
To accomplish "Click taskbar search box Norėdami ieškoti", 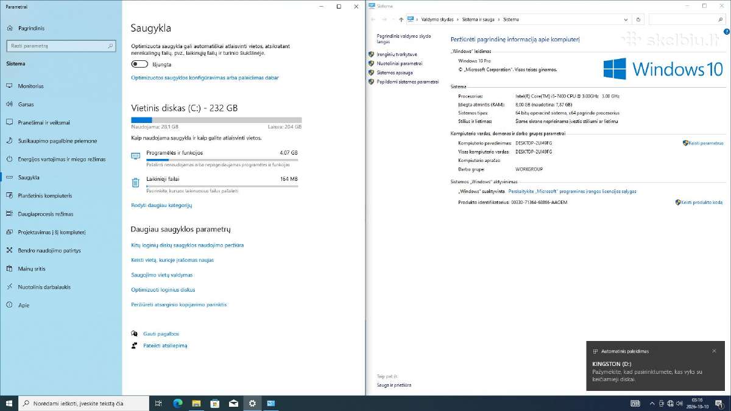I will point(84,403).
